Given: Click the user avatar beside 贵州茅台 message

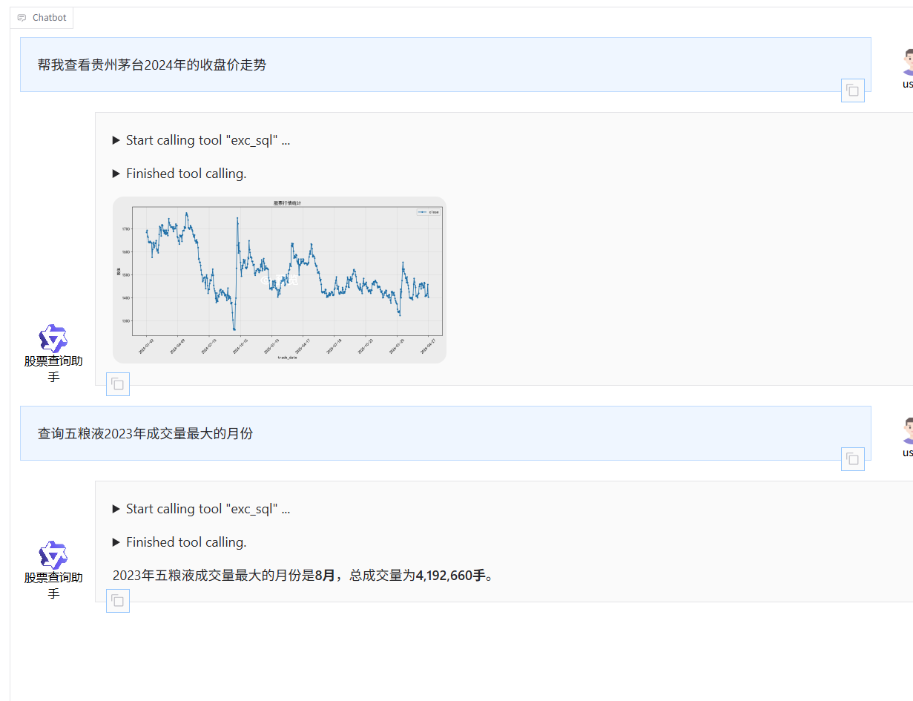Looking at the screenshot, I should click(908, 62).
